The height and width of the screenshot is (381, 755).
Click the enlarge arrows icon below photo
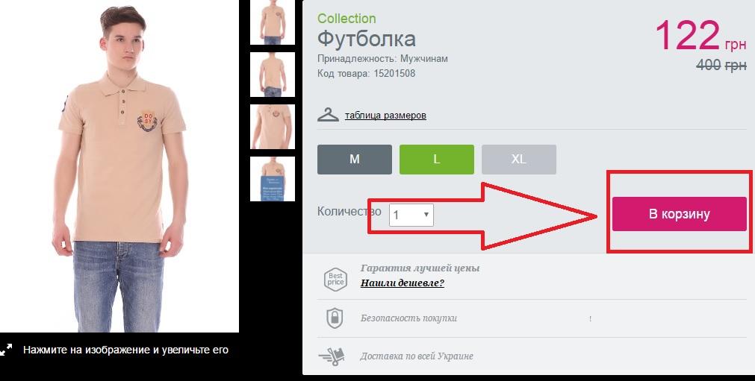coord(6,350)
